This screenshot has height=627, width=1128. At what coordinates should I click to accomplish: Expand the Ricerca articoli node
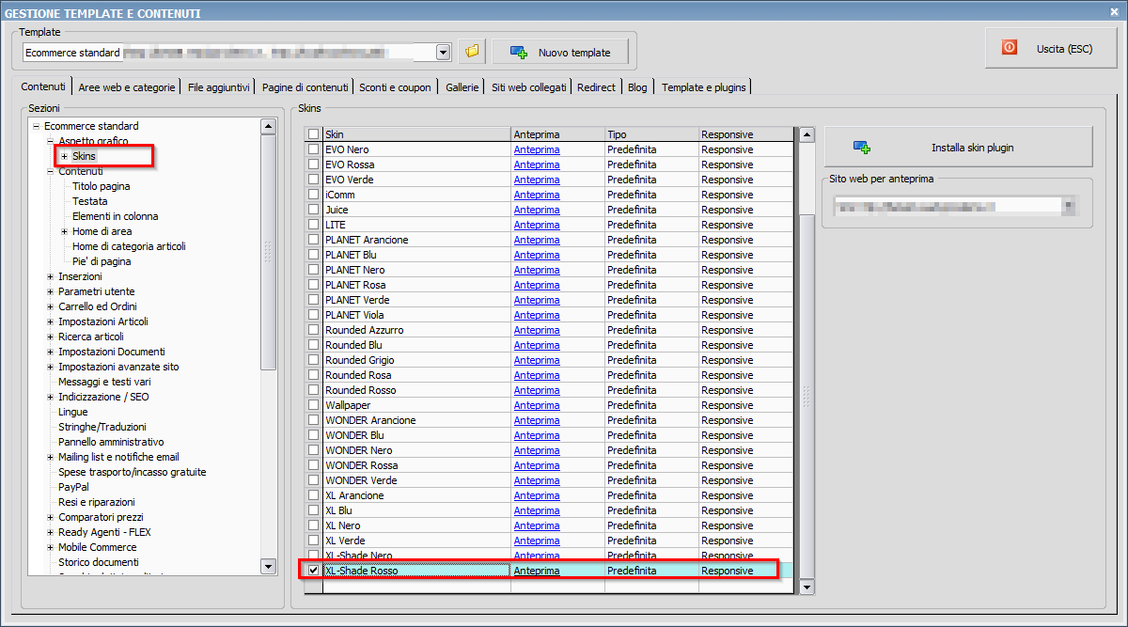tap(50, 337)
